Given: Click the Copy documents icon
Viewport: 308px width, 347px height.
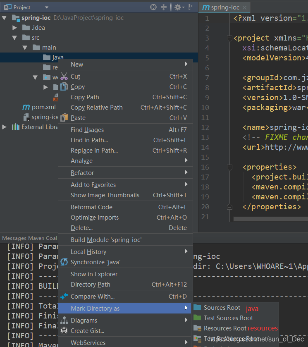Looking at the screenshot, I should (x=64, y=86).
